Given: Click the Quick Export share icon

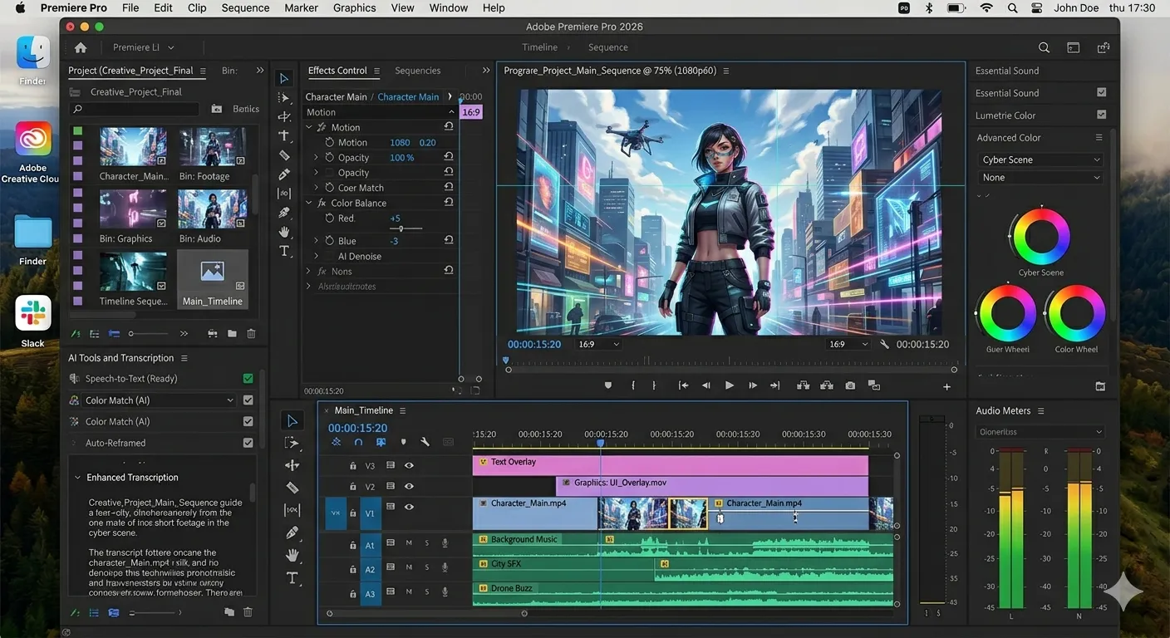Looking at the screenshot, I should tap(1104, 47).
